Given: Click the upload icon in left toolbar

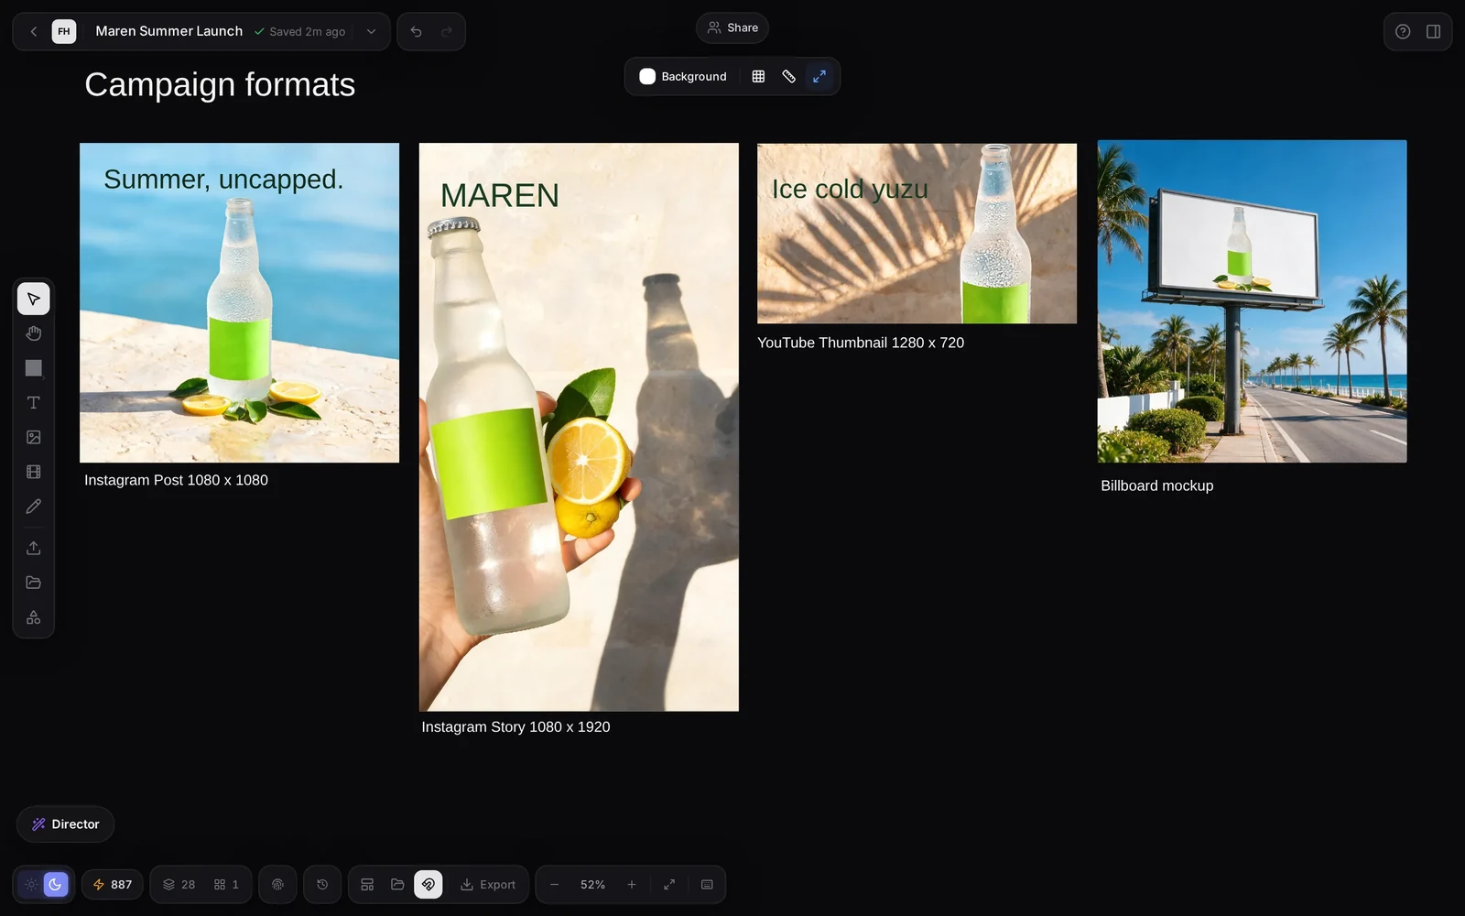Looking at the screenshot, I should (x=34, y=548).
